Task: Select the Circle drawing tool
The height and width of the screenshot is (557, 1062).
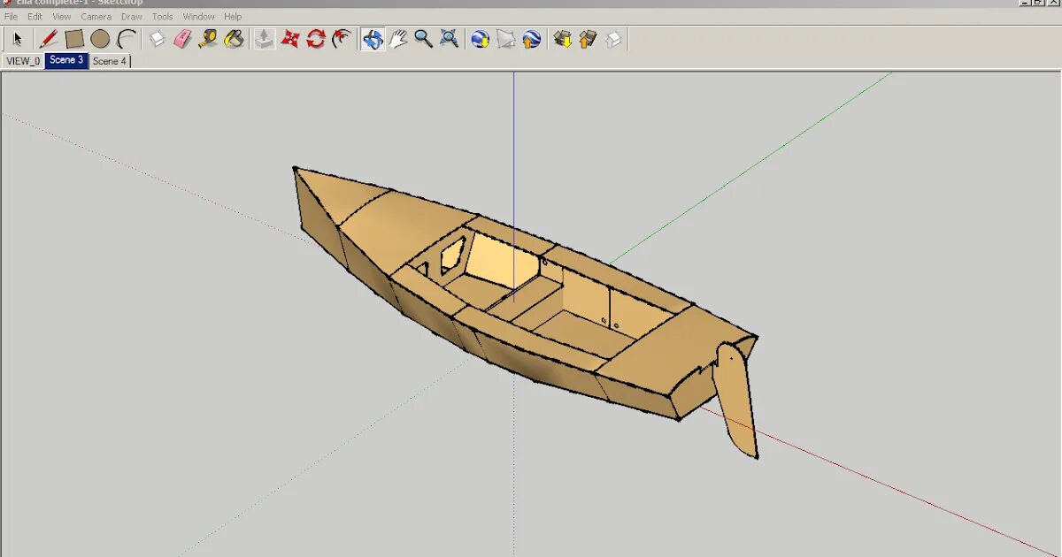Action: pyautogui.click(x=100, y=39)
